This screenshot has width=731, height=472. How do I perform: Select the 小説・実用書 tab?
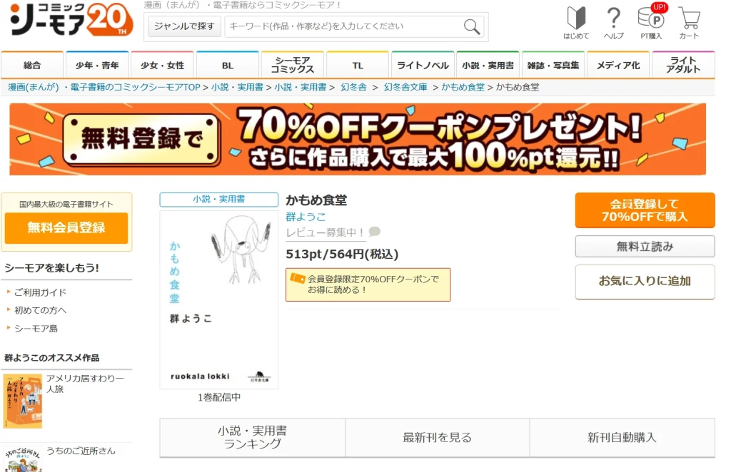click(488, 65)
